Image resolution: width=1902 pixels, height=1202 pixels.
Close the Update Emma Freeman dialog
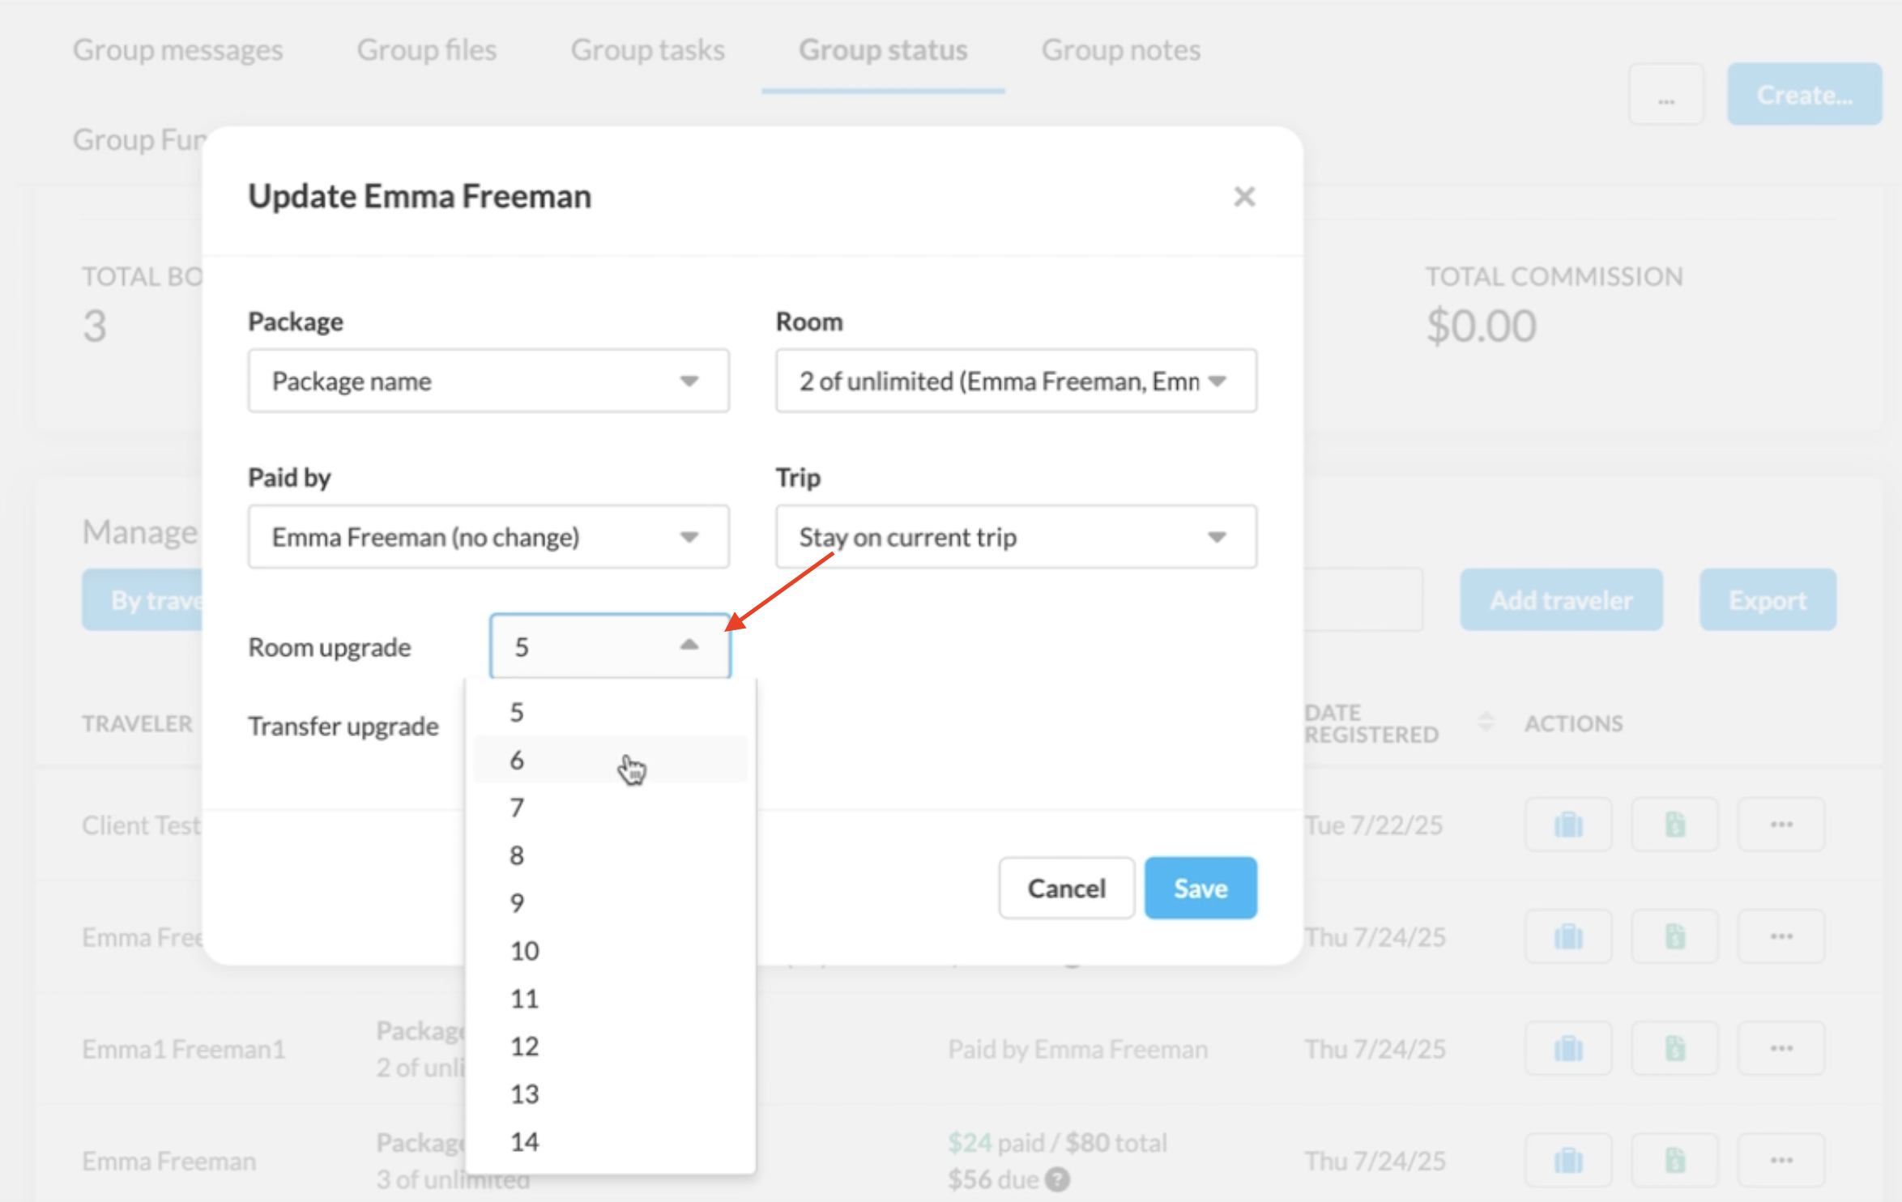pos(1243,197)
